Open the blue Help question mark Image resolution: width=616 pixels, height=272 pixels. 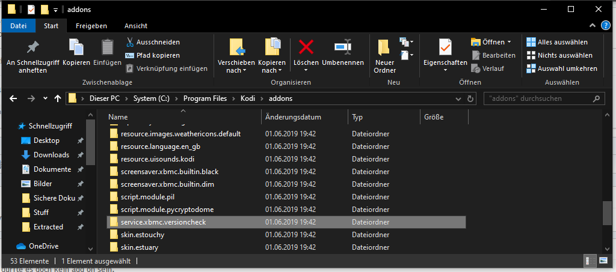click(605, 25)
